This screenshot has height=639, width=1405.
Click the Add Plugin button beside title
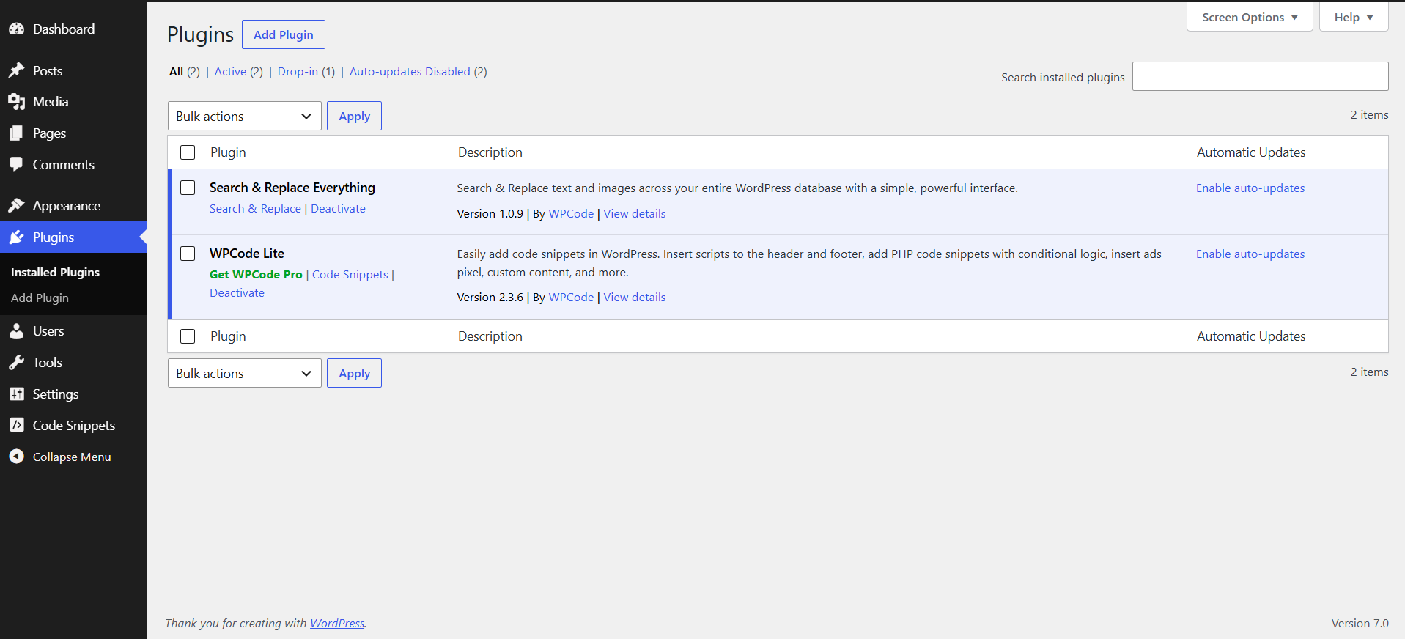(284, 34)
